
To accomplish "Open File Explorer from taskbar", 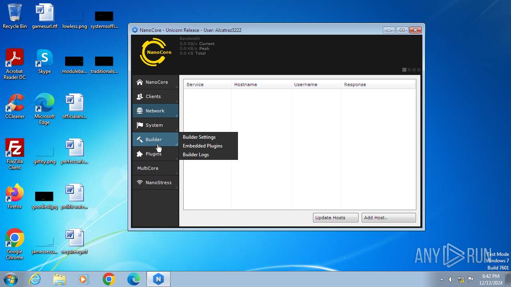I will [x=59, y=279].
